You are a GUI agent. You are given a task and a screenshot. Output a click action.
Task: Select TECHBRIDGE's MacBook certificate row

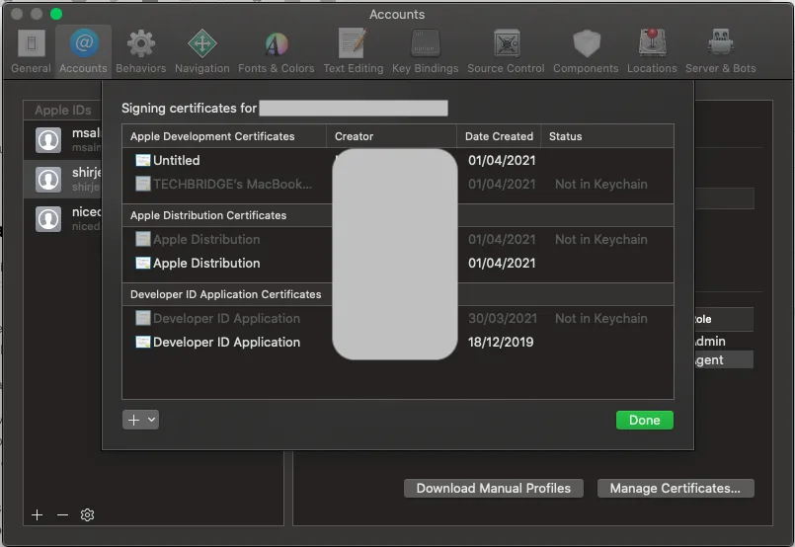(397, 184)
